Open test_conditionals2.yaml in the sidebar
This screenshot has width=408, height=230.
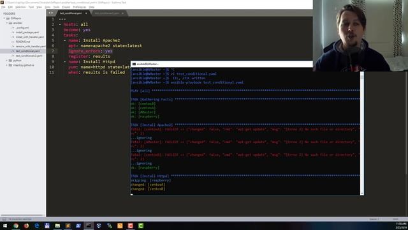point(29,56)
